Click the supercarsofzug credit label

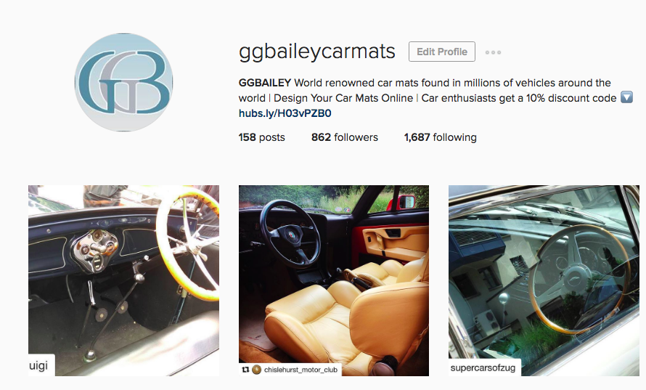483,367
